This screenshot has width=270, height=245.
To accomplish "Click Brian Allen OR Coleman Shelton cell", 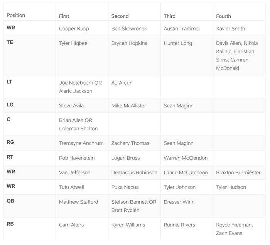I will tap(78, 124).
